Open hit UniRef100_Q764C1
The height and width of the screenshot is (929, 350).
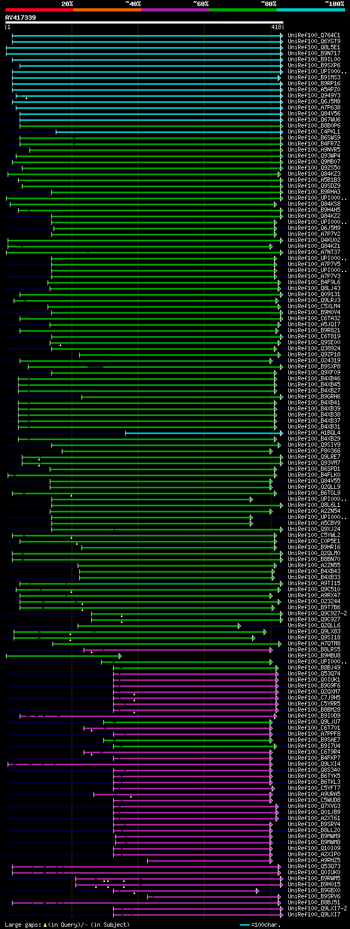coord(314,35)
